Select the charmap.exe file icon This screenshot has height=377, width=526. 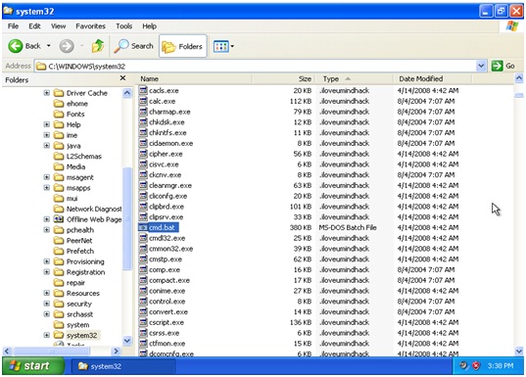point(143,112)
